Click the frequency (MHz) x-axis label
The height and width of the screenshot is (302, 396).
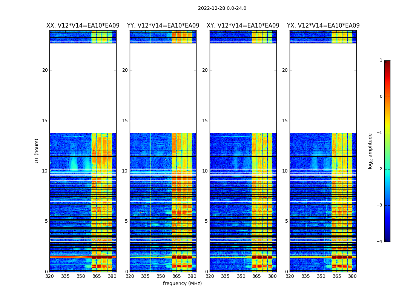click(182, 284)
